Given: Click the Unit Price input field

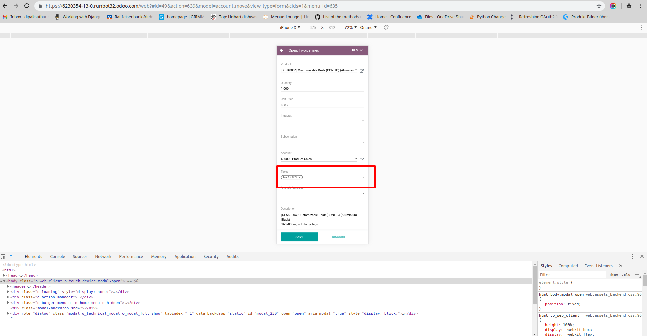Looking at the screenshot, I should click(x=321, y=105).
